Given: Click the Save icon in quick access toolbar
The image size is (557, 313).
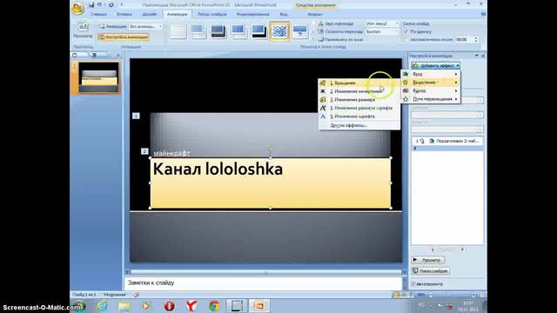Looking at the screenshot, I should (x=91, y=5).
